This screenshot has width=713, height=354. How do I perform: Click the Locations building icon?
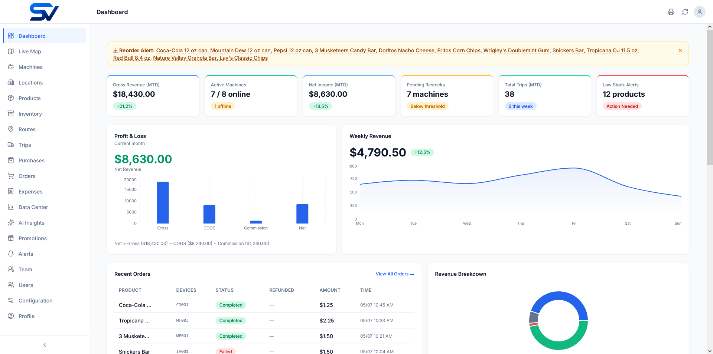tap(11, 82)
